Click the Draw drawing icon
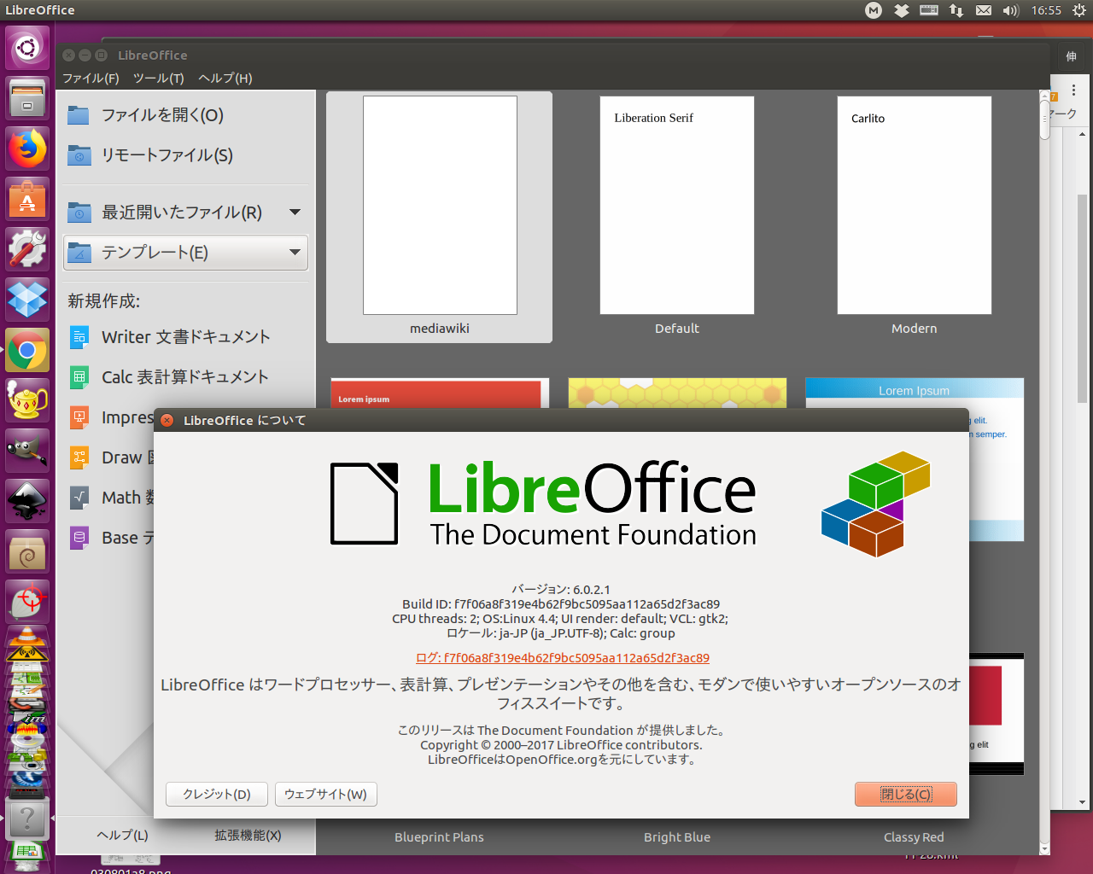 click(79, 457)
